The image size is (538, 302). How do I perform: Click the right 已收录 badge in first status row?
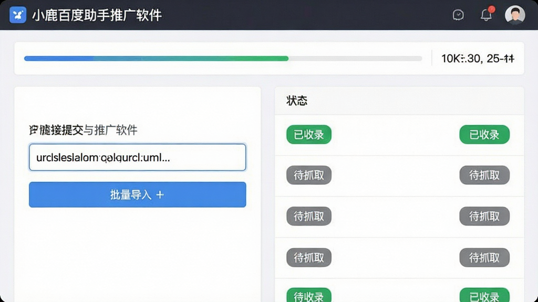pos(484,135)
